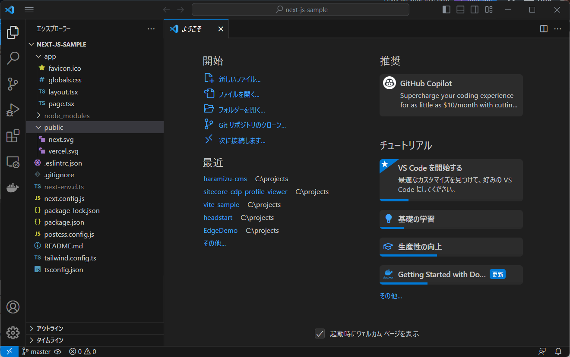Open the Run and Debug view
Image resolution: width=570 pixels, height=357 pixels.
point(13,110)
